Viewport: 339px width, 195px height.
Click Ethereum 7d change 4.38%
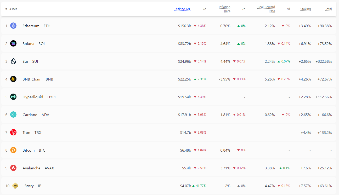point(200,26)
